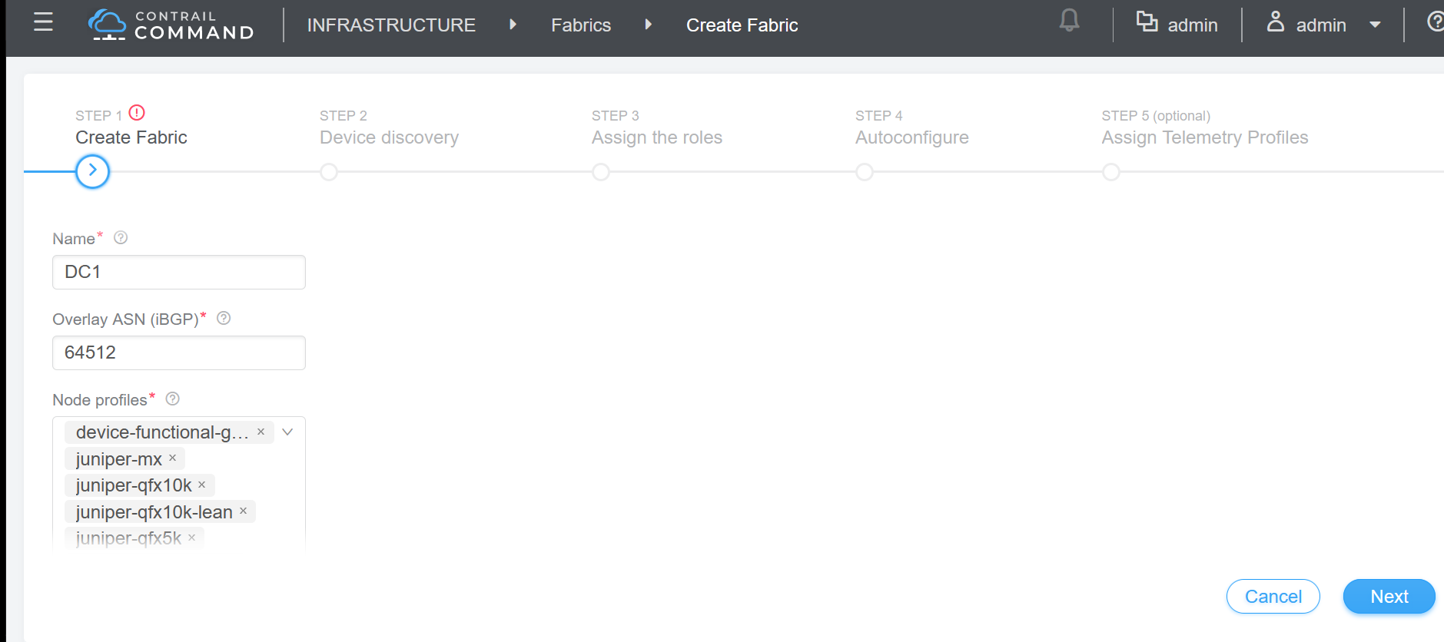Screen dimensions: 1444x642
Task: Show help for Overlay ASN field
Action: pos(224,319)
